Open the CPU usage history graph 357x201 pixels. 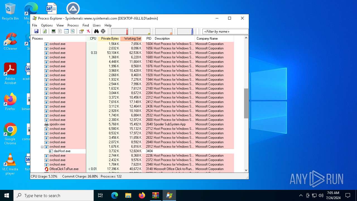(x=120, y=31)
